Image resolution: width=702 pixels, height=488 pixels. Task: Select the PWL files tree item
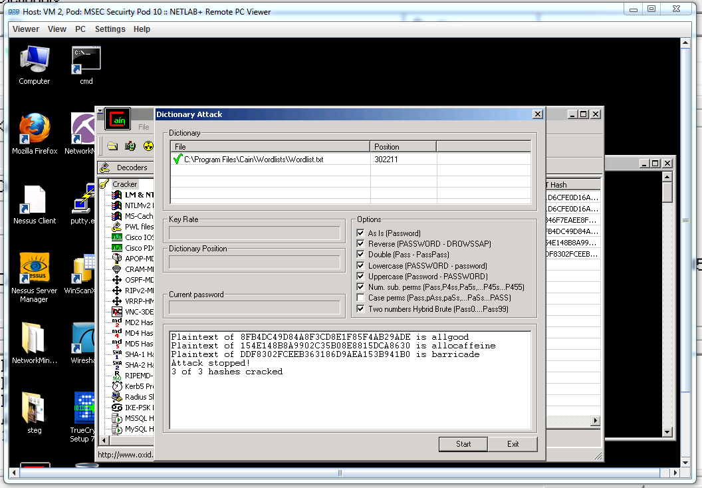tap(133, 227)
